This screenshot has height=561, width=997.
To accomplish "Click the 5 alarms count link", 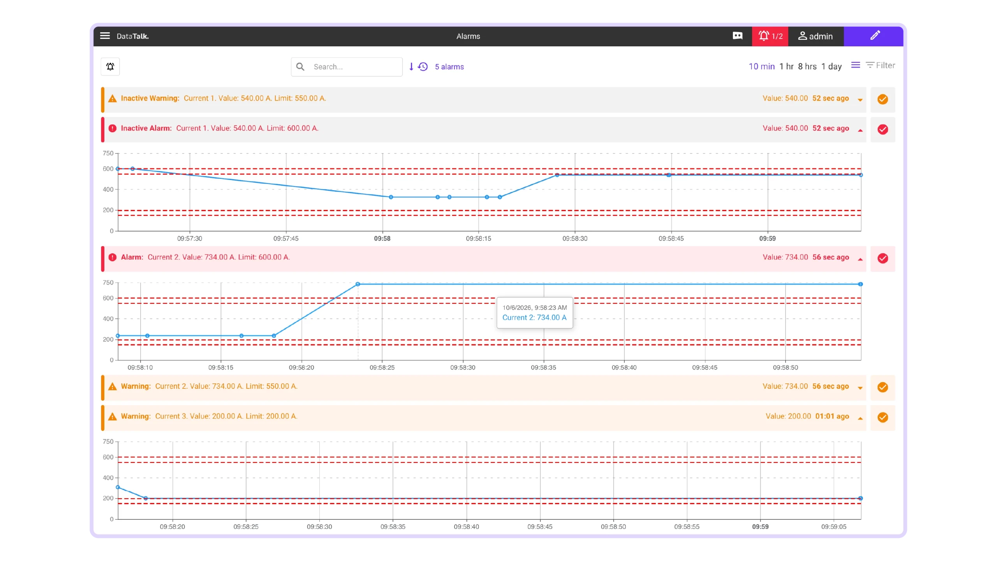I will [449, 67].
